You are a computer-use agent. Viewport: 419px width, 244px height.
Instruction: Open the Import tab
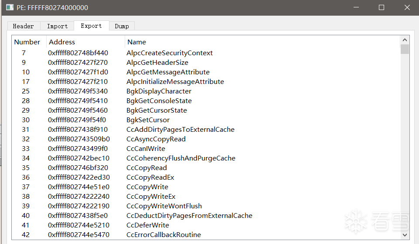pyautogui.click(x=57, y=26)
